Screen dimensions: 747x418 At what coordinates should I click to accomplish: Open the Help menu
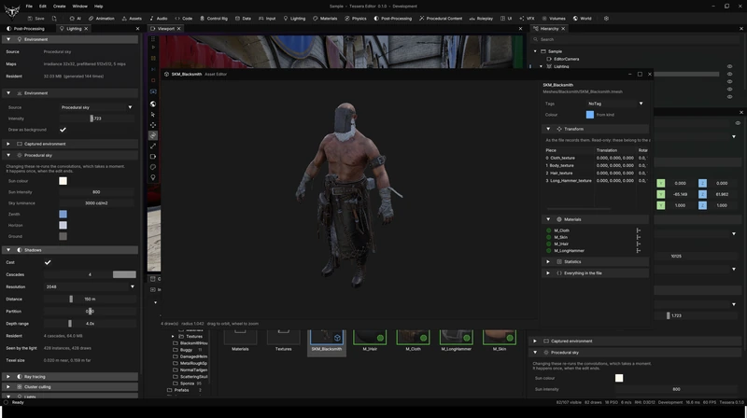[x=98, y=7]
